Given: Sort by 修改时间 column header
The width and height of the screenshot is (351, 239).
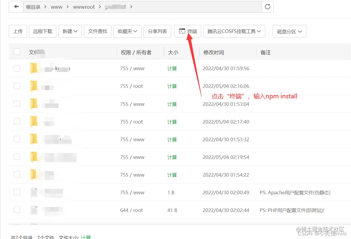Looking at the screenshot, I should click(213, 52).
